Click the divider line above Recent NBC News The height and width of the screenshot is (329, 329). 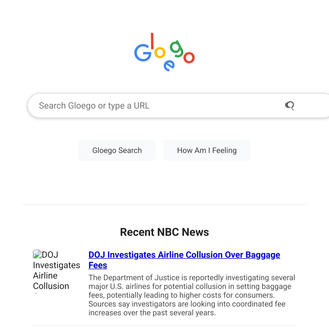(164, 205)
